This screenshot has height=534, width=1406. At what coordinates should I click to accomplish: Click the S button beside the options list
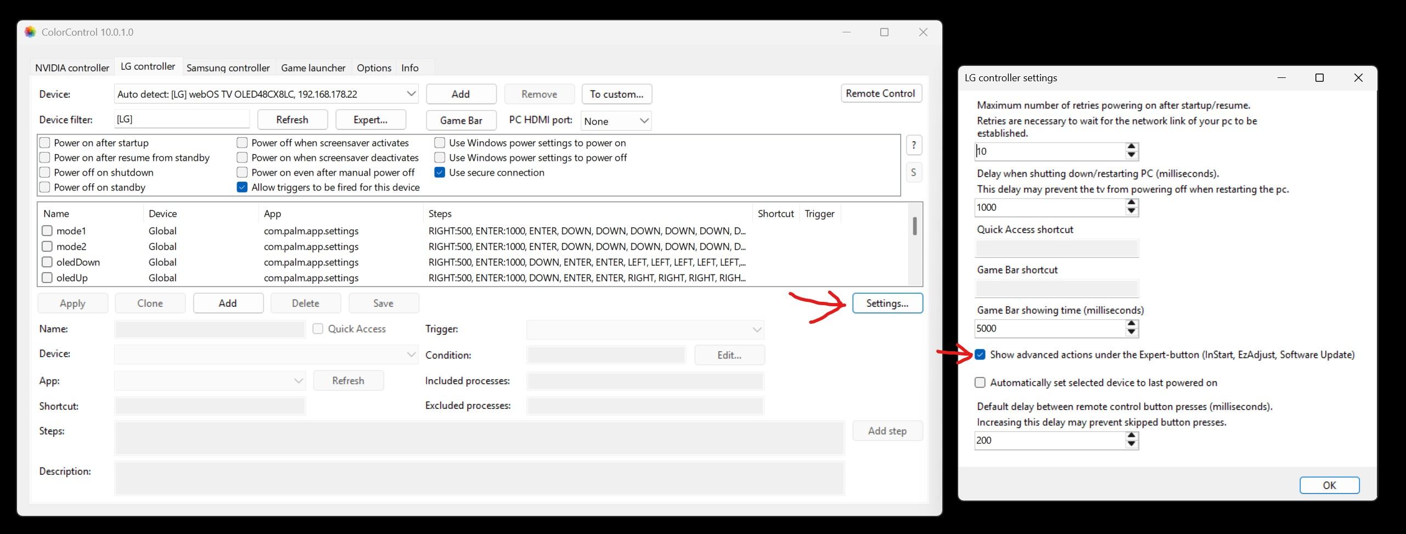[x=914, y=172]
